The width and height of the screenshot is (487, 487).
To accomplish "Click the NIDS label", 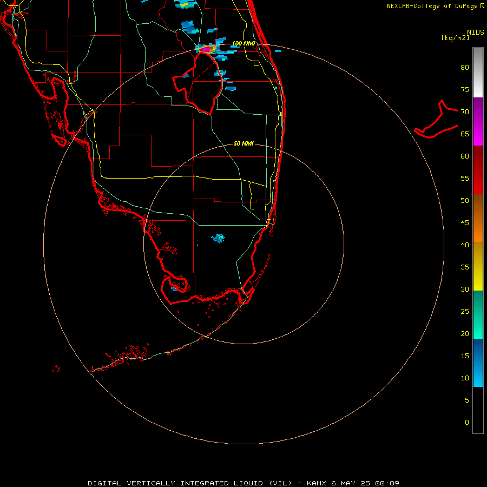I will point(475,32).
